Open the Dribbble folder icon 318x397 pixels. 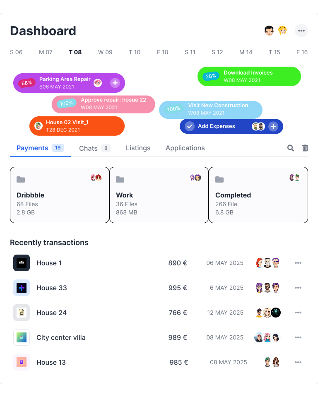click(21, 180)
